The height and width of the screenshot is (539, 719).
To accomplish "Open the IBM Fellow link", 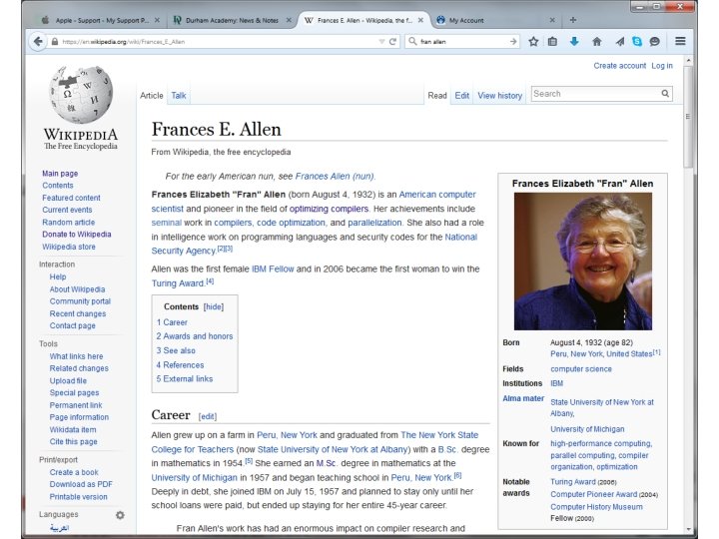I will click(x=273, y=269).
